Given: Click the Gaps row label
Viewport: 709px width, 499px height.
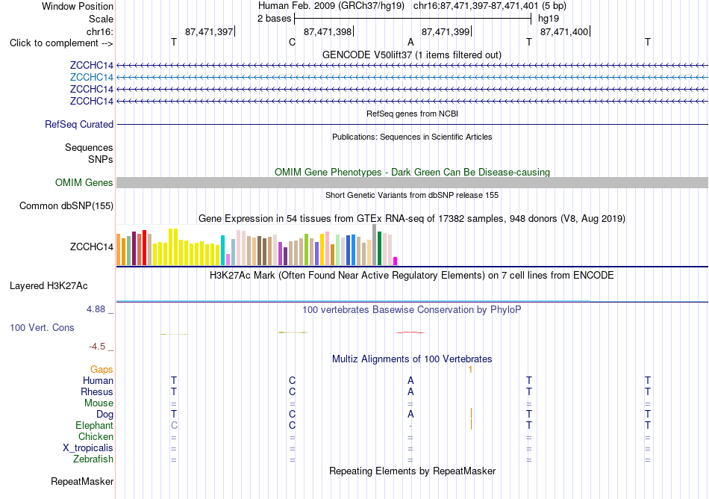Looking at the screenshot, I should [101, 370].
